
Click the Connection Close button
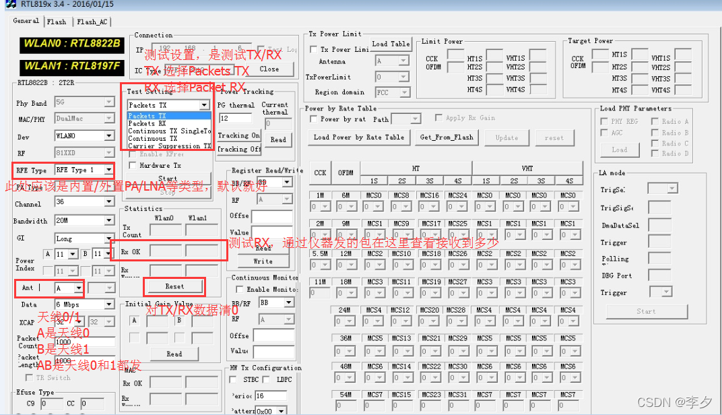pyautogui.click(x=269, y=69)
